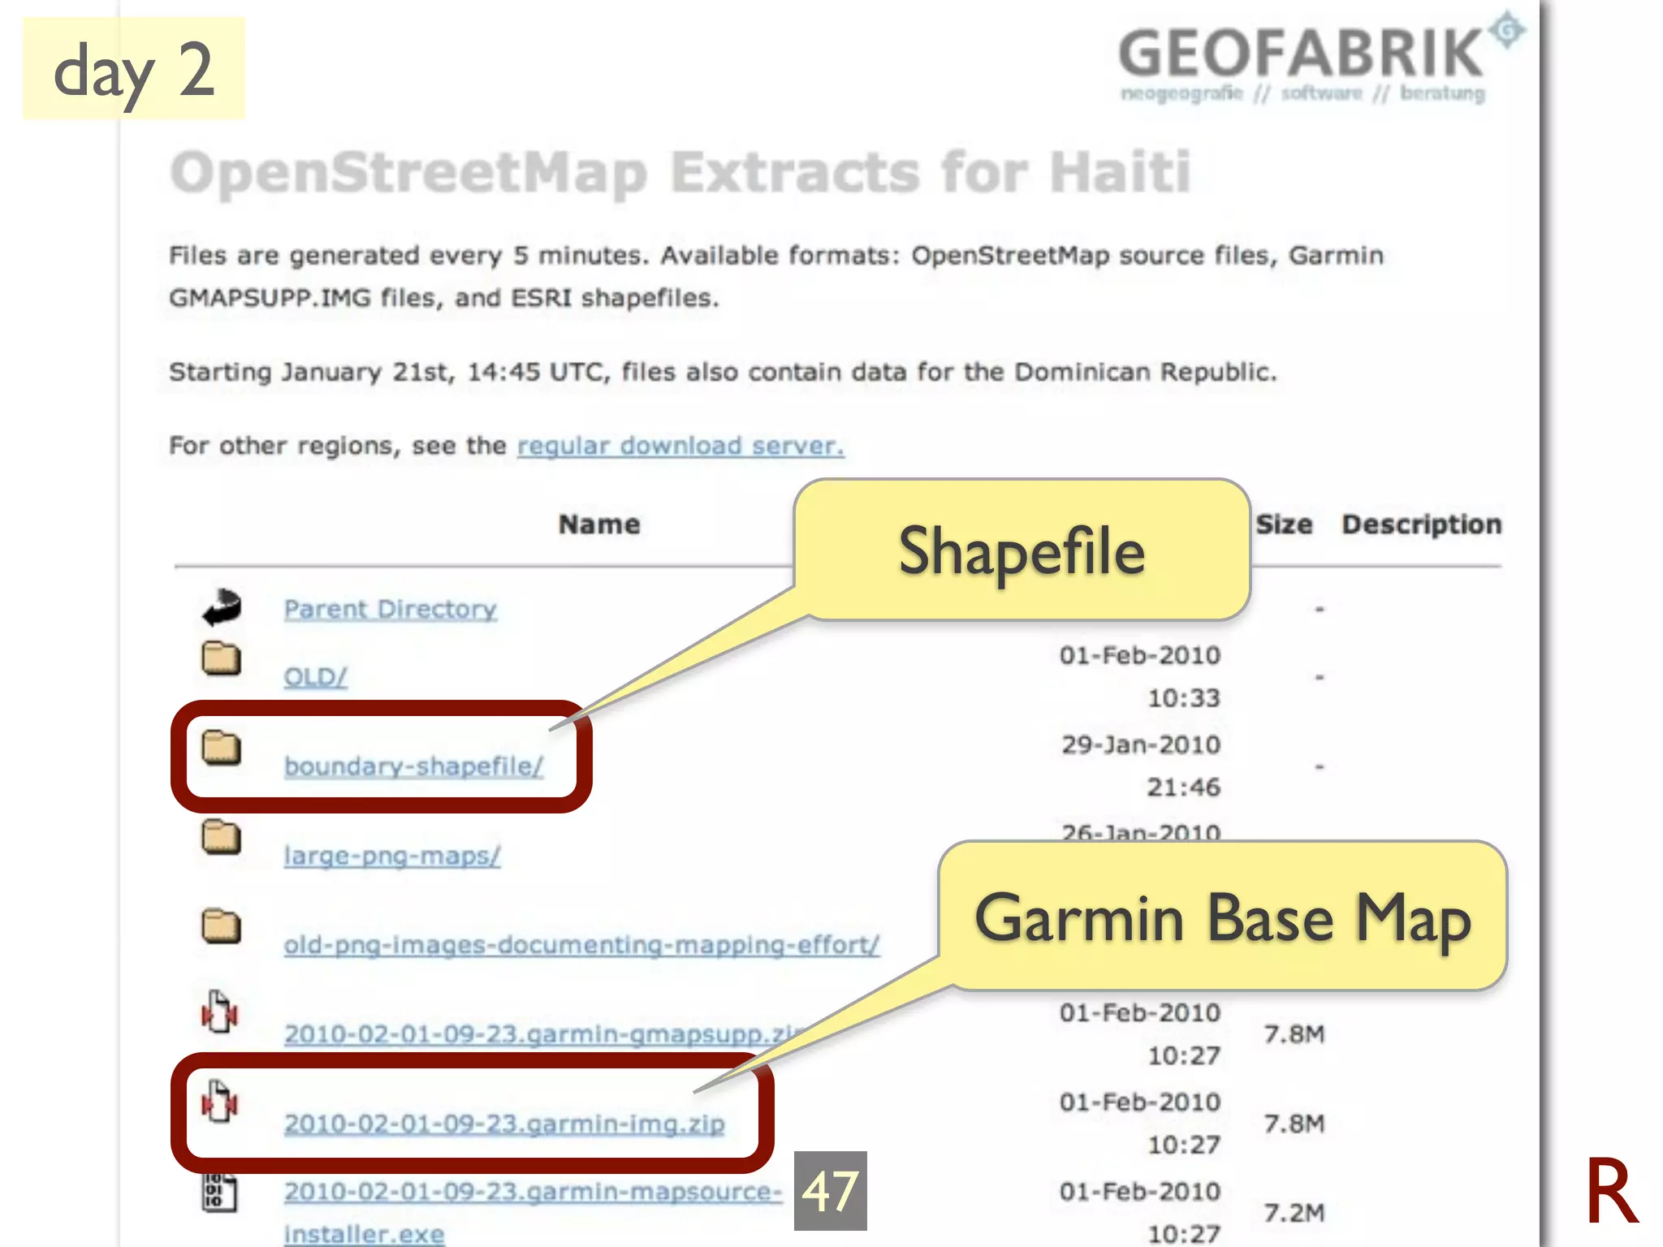This screenshot has width=1663, height=1247.
Task: Click the back-arrow icon beside Parent Directory
Action: pyautogui.click(x=222, y=607)
